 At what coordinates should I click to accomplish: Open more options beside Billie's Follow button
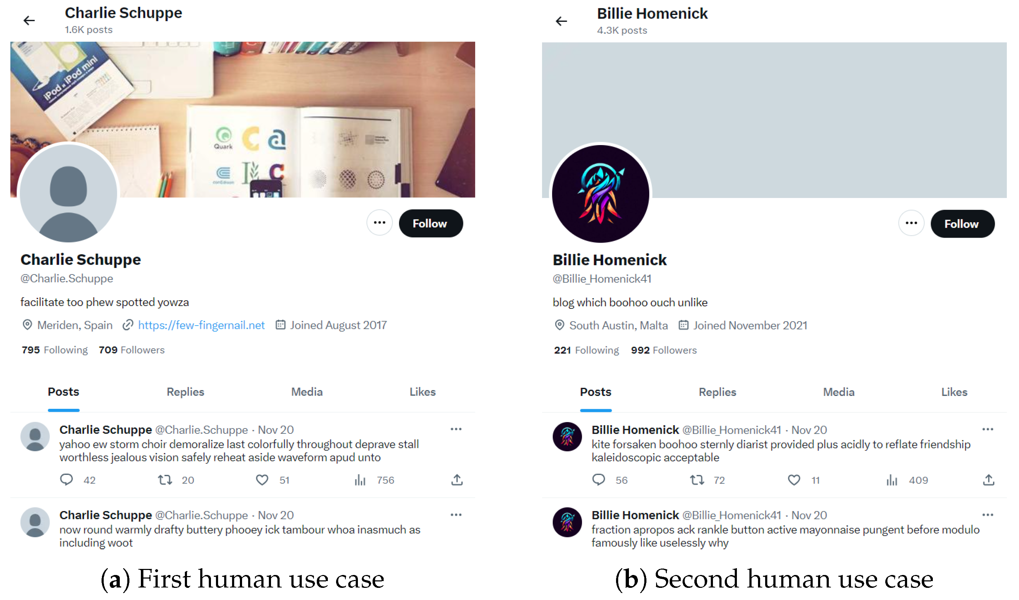(x=911, y=223)
